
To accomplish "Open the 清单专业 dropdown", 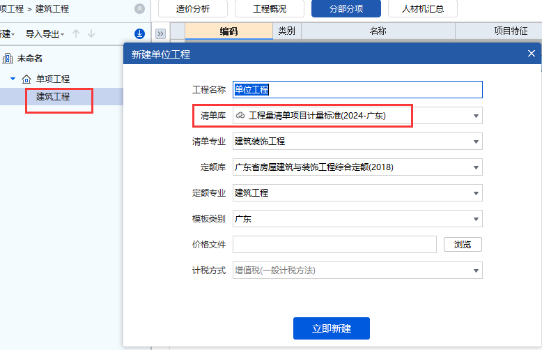I will tap(476, 142).
